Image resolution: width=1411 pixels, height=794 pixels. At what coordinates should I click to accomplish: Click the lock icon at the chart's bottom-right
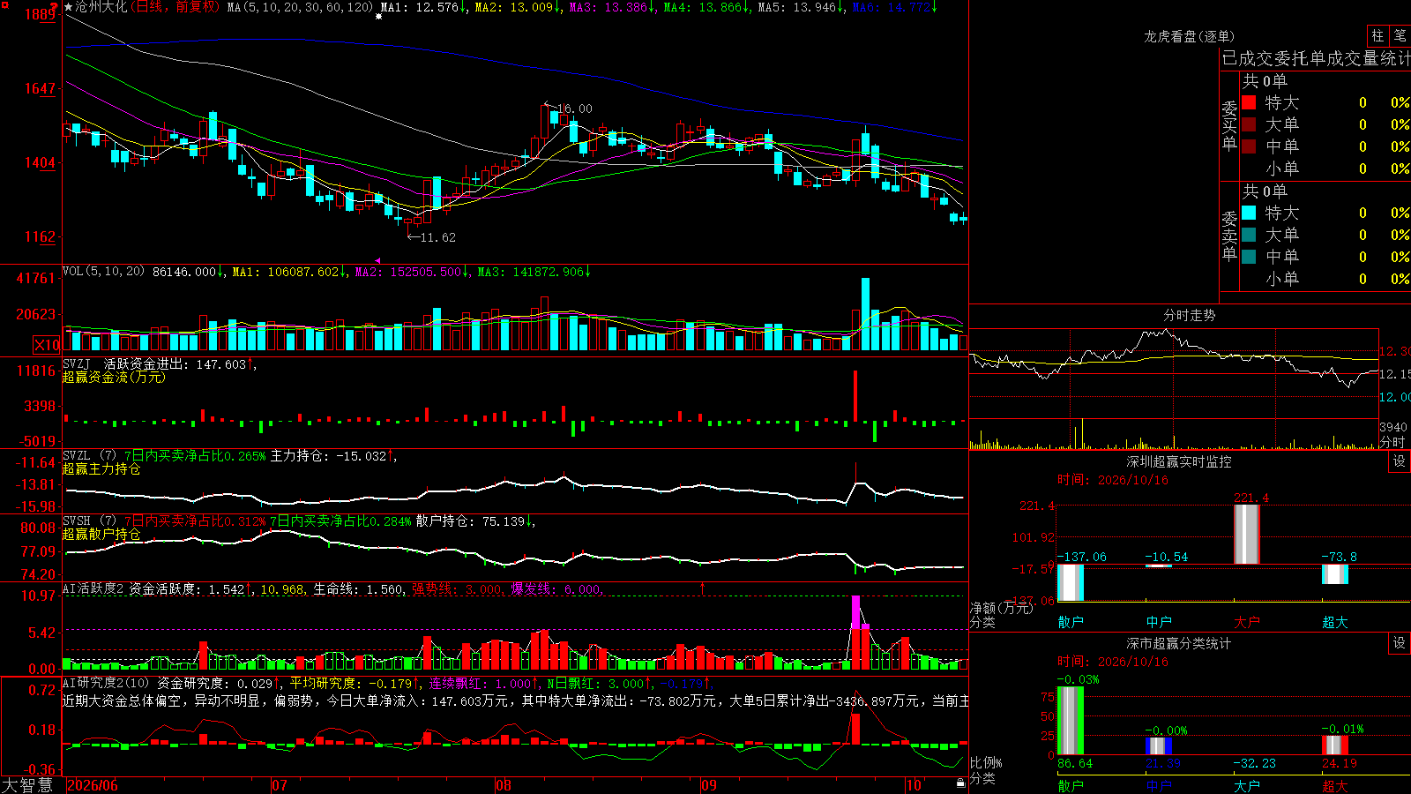(x=960, y=783)
